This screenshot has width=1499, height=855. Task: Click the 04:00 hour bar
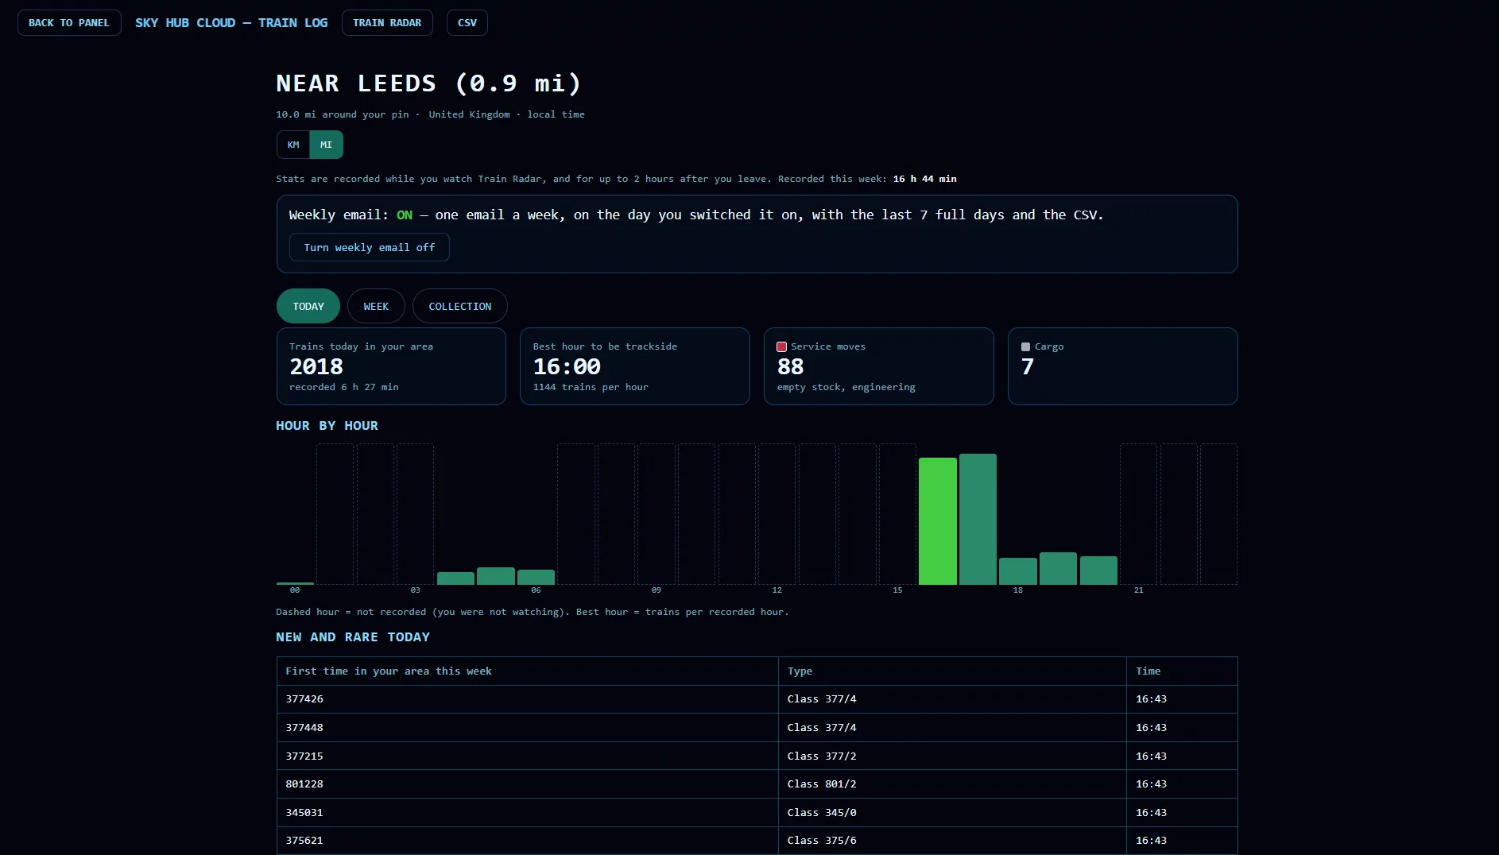(x=455, y=578)
